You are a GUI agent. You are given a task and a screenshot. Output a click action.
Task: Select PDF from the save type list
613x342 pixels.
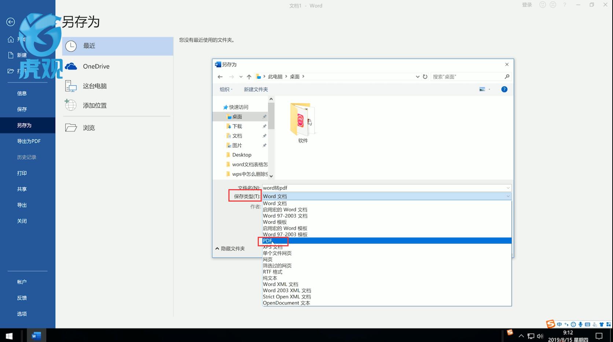pos(387,241)
